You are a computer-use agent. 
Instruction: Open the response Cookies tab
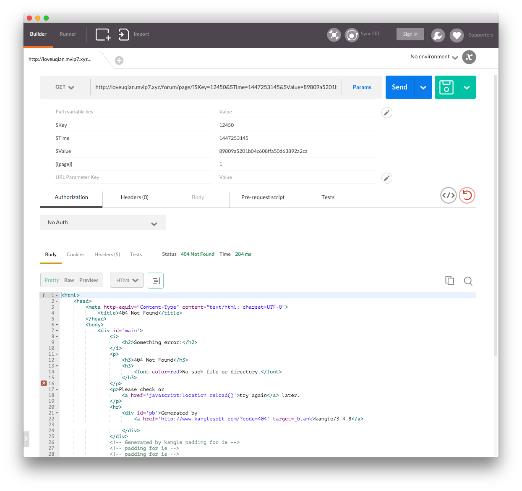[76, 255]
